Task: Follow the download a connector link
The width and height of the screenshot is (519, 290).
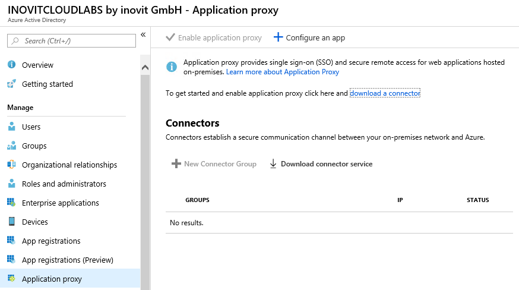Action: pos(385,93)
